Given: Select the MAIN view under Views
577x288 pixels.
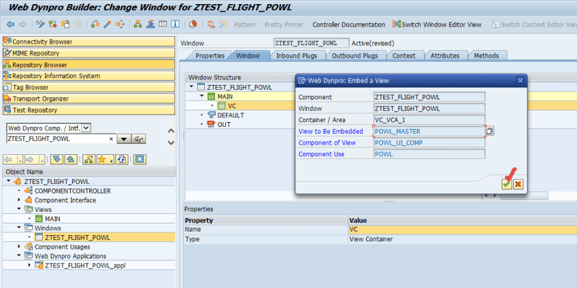Looking at the screenshot, I should 53,219.
